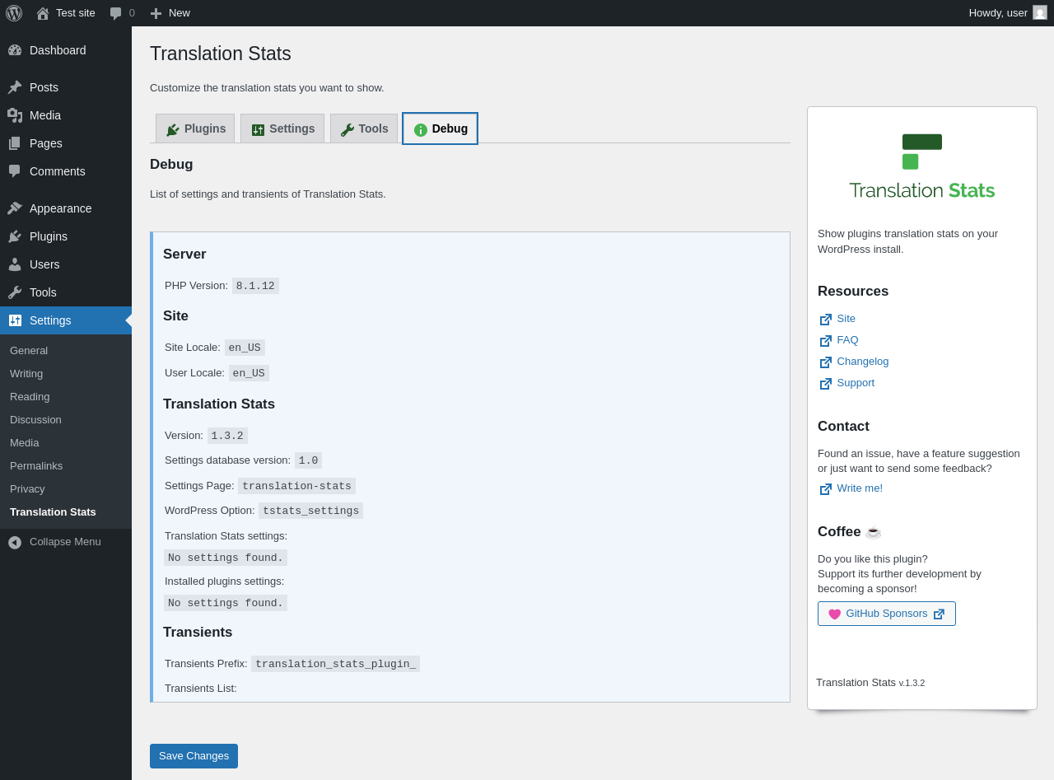Open the GitHub Sponsors button
Viewport: 1054px width, 780px height.
point(887,614)
